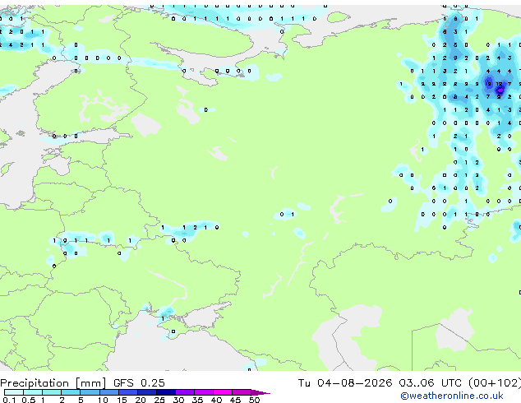Click the 'Tu 04-08-2026 03..06 UTC' timestamp
Viewport: 521px width, 403px height.
pos(380,383)
